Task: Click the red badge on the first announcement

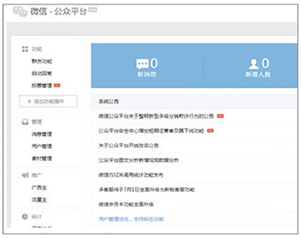Action: tap(220, 116)
